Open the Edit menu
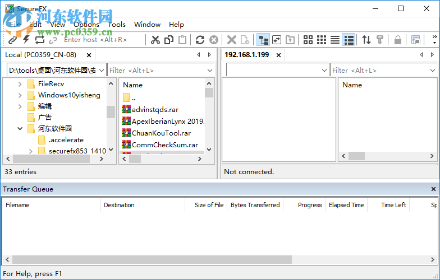Screen dimensions: 440x280 coord(35,25)
